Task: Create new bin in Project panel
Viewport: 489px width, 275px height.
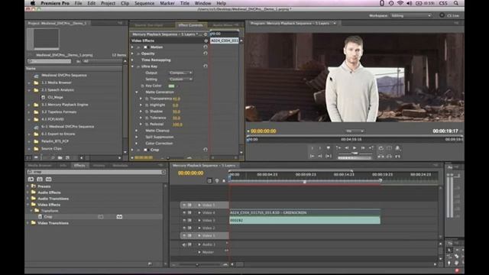Action: (x=60, y=158)
